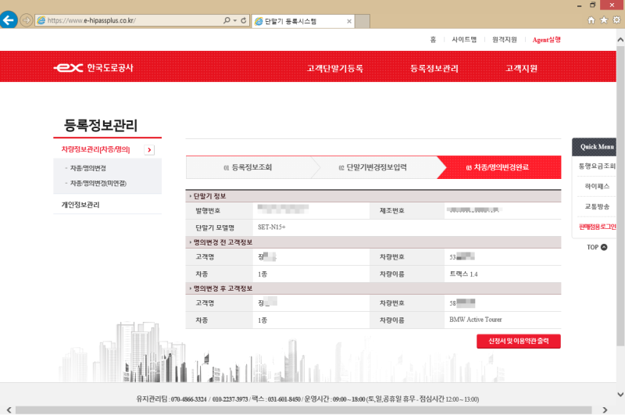The width and height of the screenshot is (625, 415).
Task: Open the 개인정보관리 sidebar section
Action: 80,205
